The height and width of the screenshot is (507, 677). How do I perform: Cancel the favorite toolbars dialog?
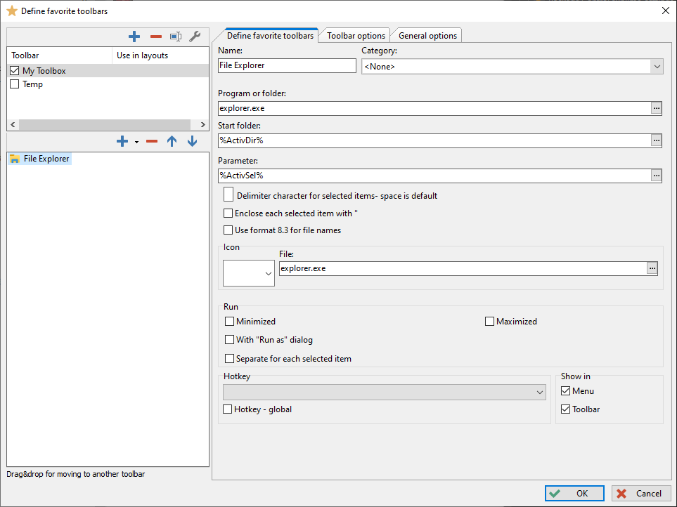pos(640,494)
